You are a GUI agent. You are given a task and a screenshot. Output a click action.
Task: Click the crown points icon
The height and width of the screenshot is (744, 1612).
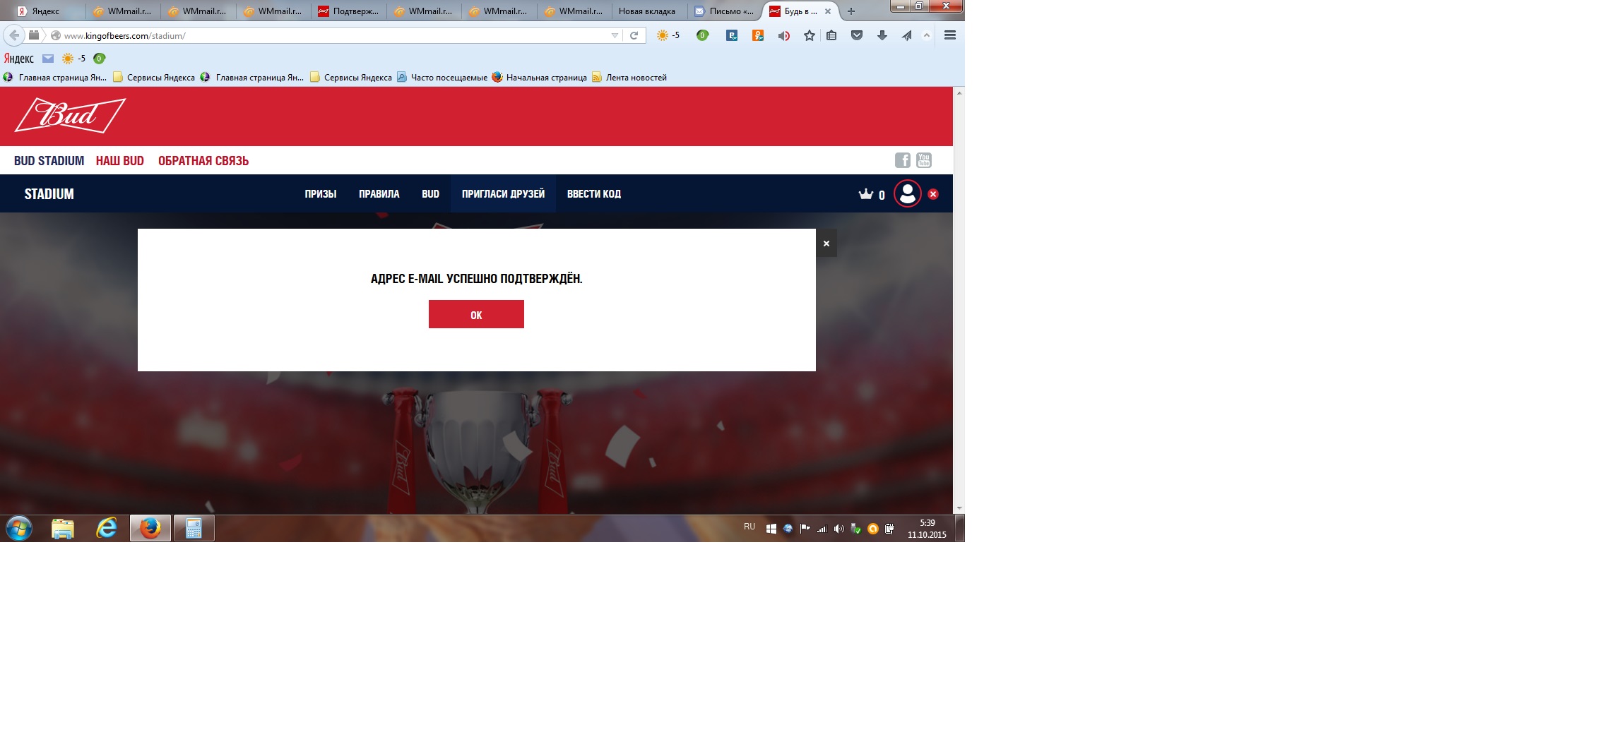pyautogui.click(x=866, y=194)
